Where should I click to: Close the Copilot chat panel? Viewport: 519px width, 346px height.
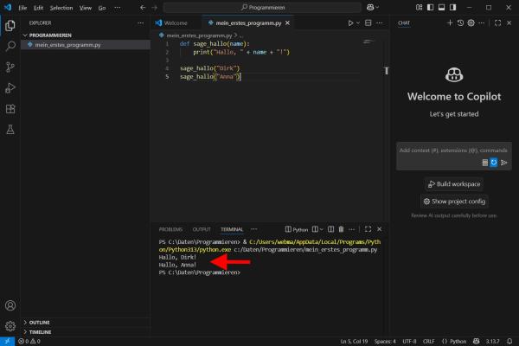[509, 22]
